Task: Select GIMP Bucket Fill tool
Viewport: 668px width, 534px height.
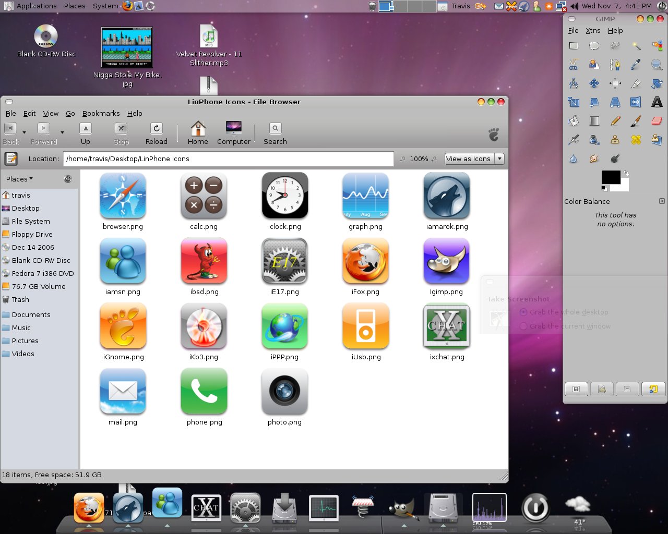Action: [x=574, y=121]
